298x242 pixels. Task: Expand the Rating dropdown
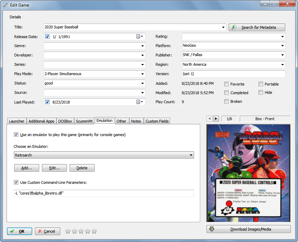tap(283, 36)
